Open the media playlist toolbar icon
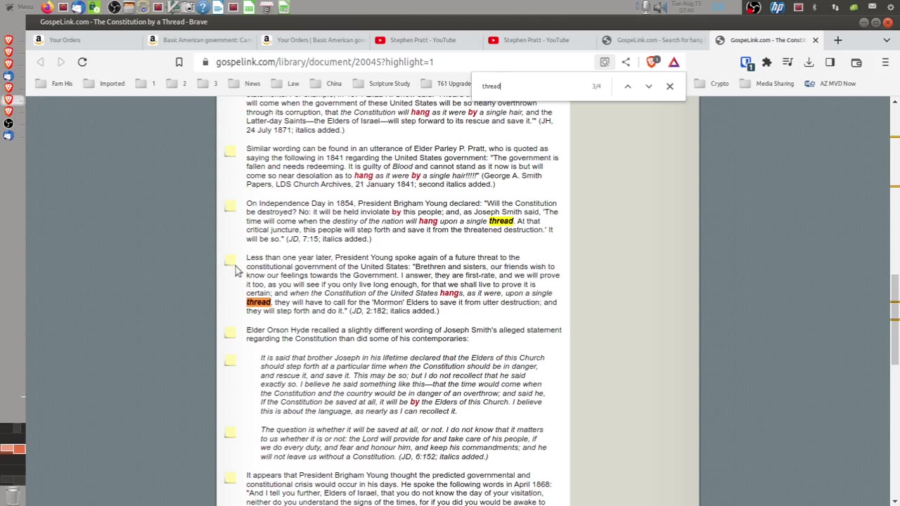This screenshot has width=900, height=506. 787,62
